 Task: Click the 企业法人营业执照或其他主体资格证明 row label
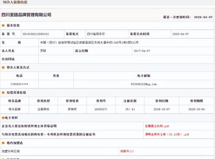[x=29, y=126]
